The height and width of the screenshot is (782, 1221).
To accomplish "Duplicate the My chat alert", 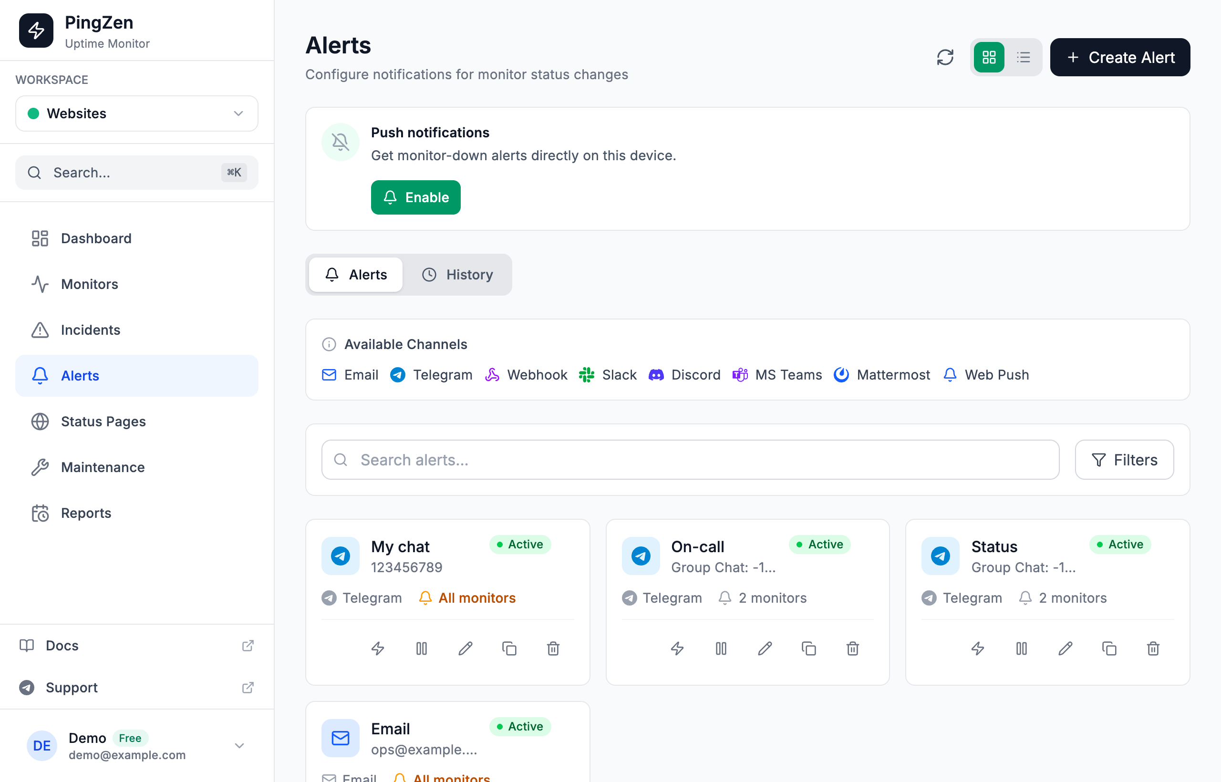I will click(509, 648).
